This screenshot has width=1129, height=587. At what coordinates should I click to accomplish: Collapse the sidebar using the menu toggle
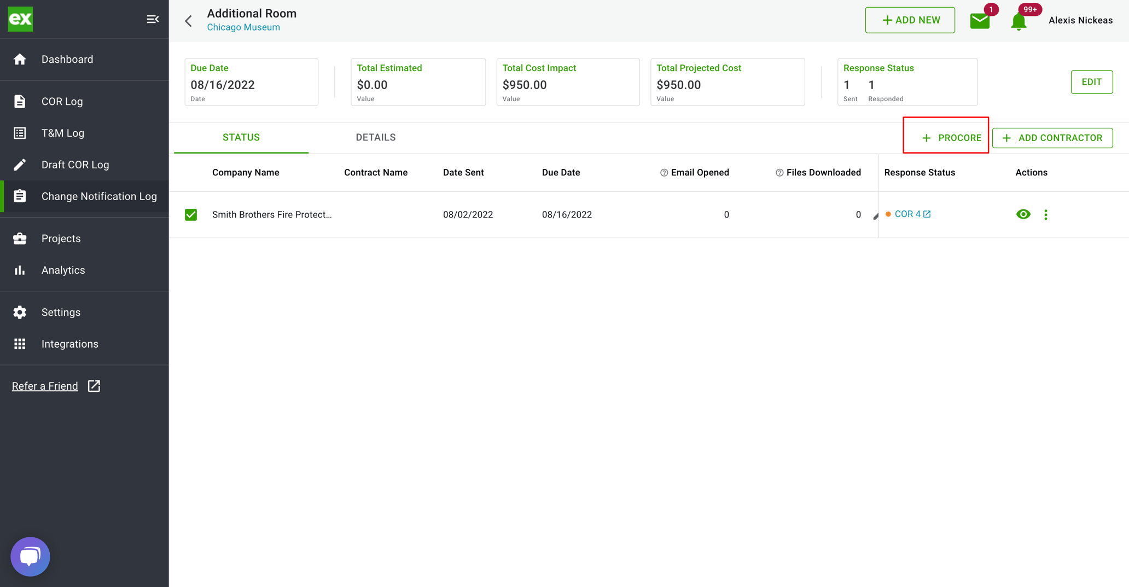pyautogui.click(x=152, y=19)
